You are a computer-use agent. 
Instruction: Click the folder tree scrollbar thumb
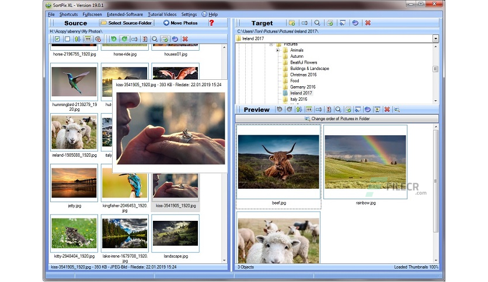coord(435,69)
